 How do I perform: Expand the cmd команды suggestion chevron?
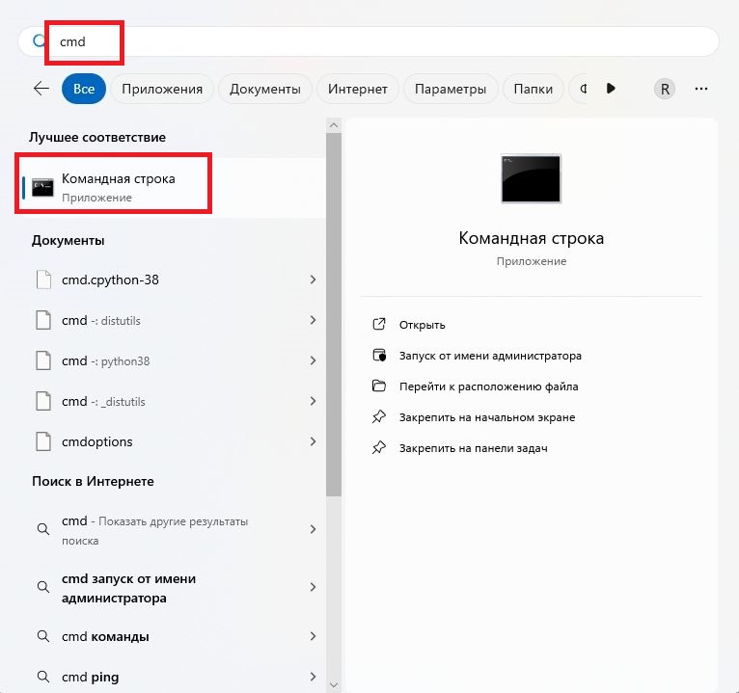(313, 637)
